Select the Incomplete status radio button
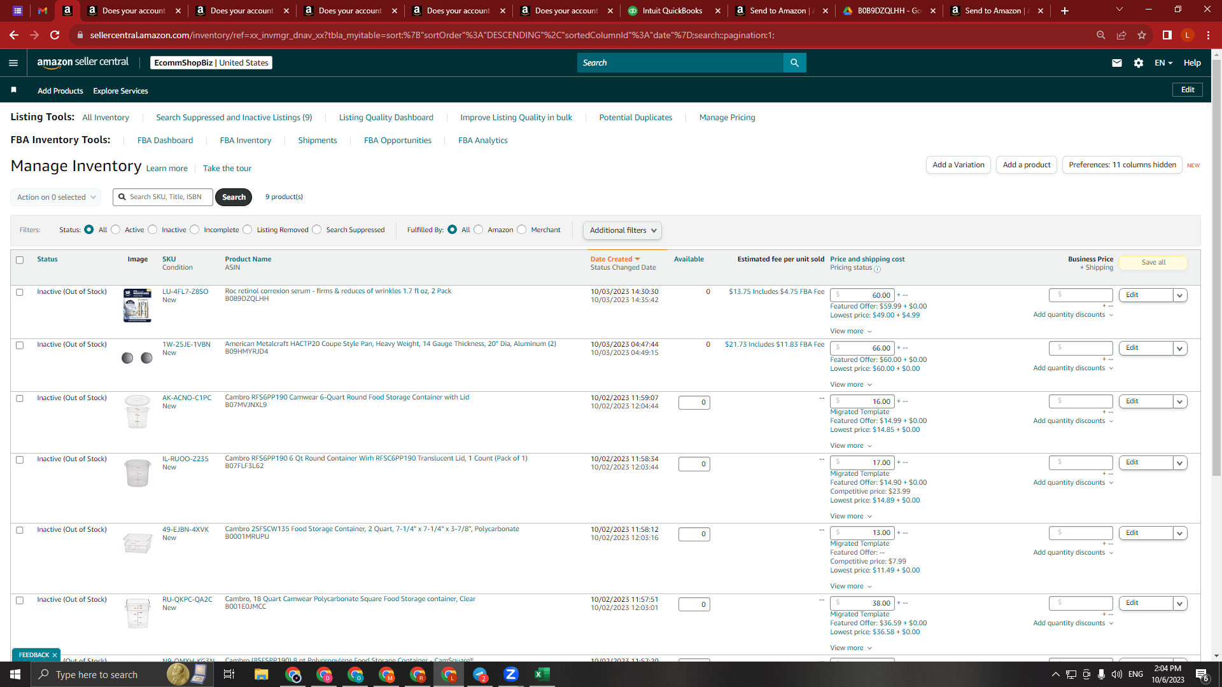The width and height of the screenshot is (1222, 687). pos(195,230)
